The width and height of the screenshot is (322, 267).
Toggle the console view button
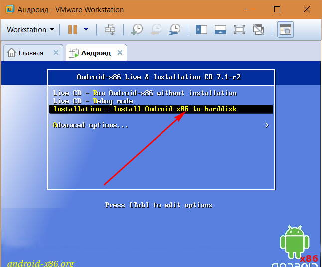pyautogui.click(x=285, y=30)
